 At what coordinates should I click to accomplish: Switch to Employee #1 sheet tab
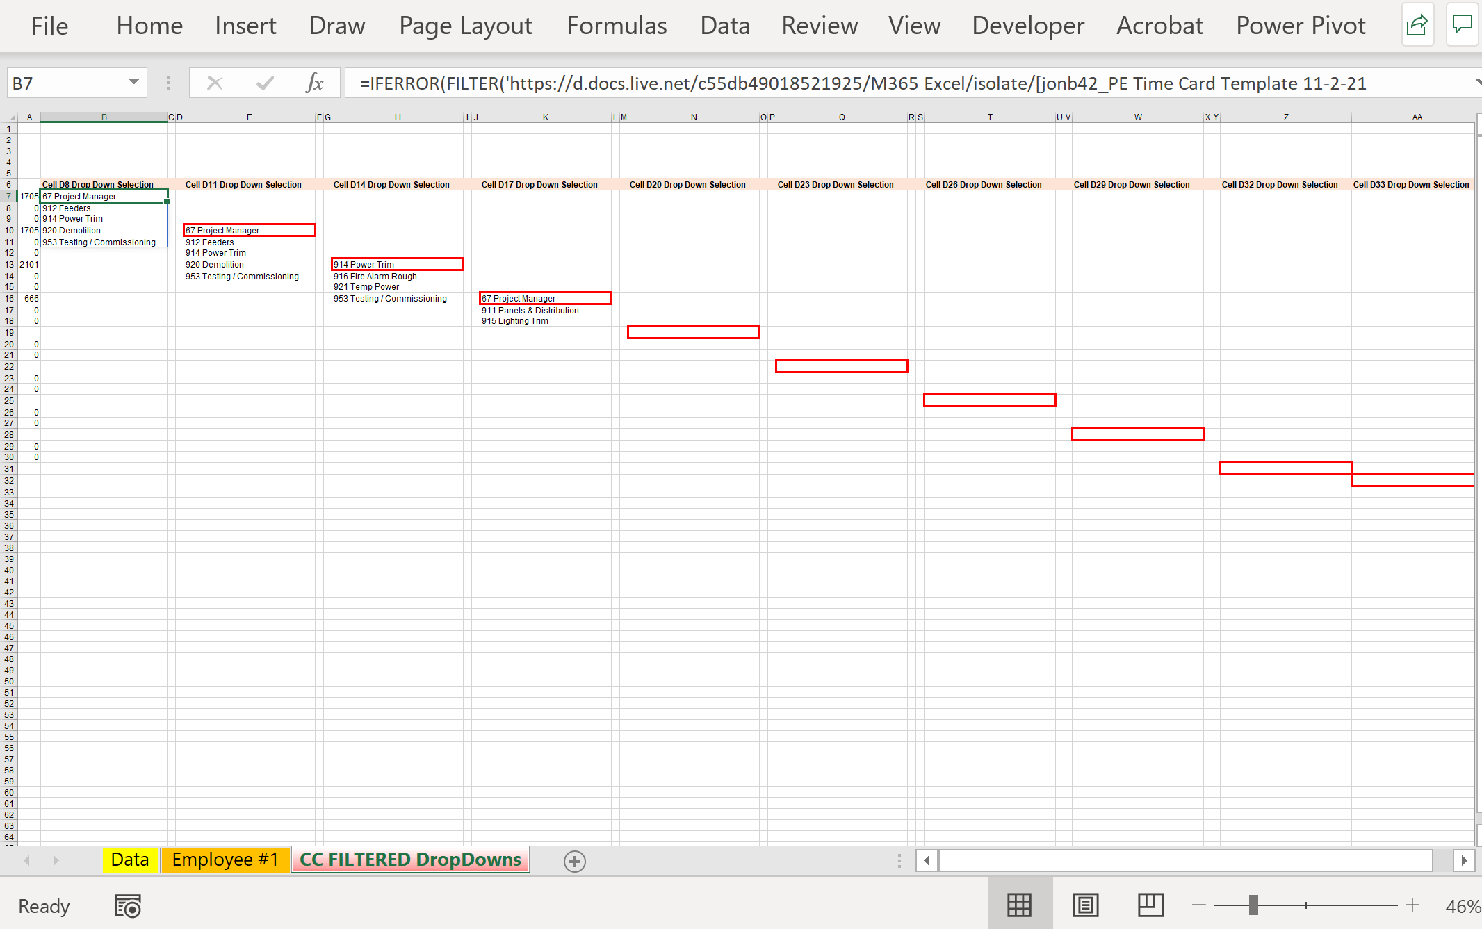pos(225,860)
